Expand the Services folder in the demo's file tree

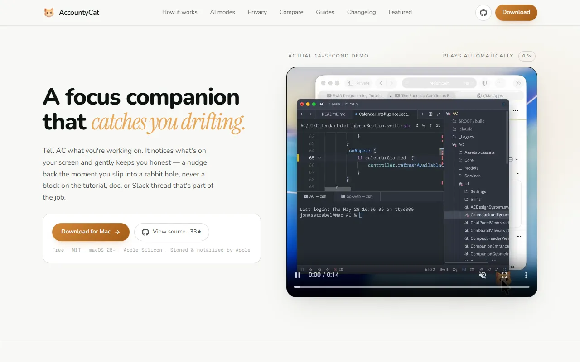(x=469, y=176)
